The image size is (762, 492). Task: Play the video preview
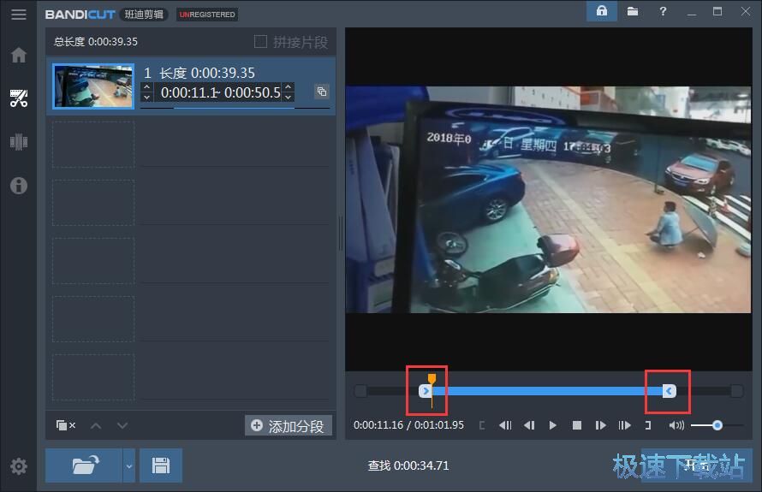point(553,425)
